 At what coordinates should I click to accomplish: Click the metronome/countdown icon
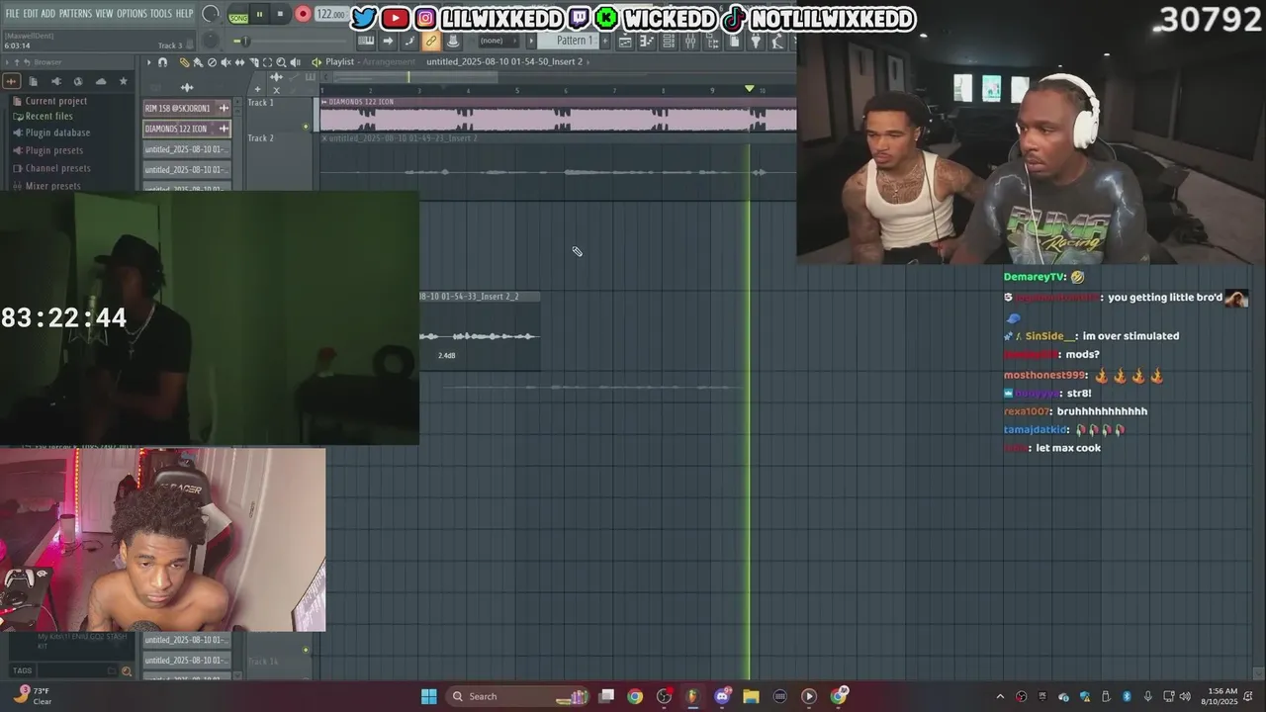[453, 41]
